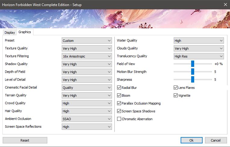
Task: Open the Texture Quality dropdown
Action: tap(87, 48)
